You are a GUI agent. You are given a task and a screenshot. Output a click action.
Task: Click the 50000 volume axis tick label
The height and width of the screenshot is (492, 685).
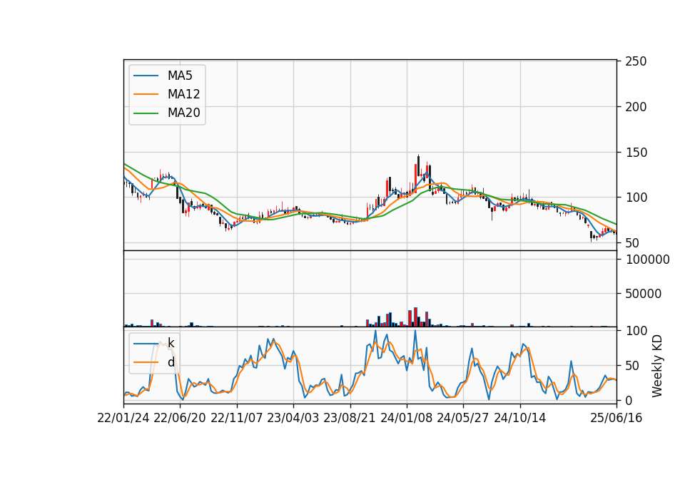click(x=644, y=294)
